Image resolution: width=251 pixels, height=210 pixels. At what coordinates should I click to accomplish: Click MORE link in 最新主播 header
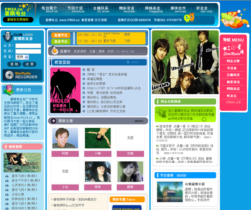pos(139,121)
